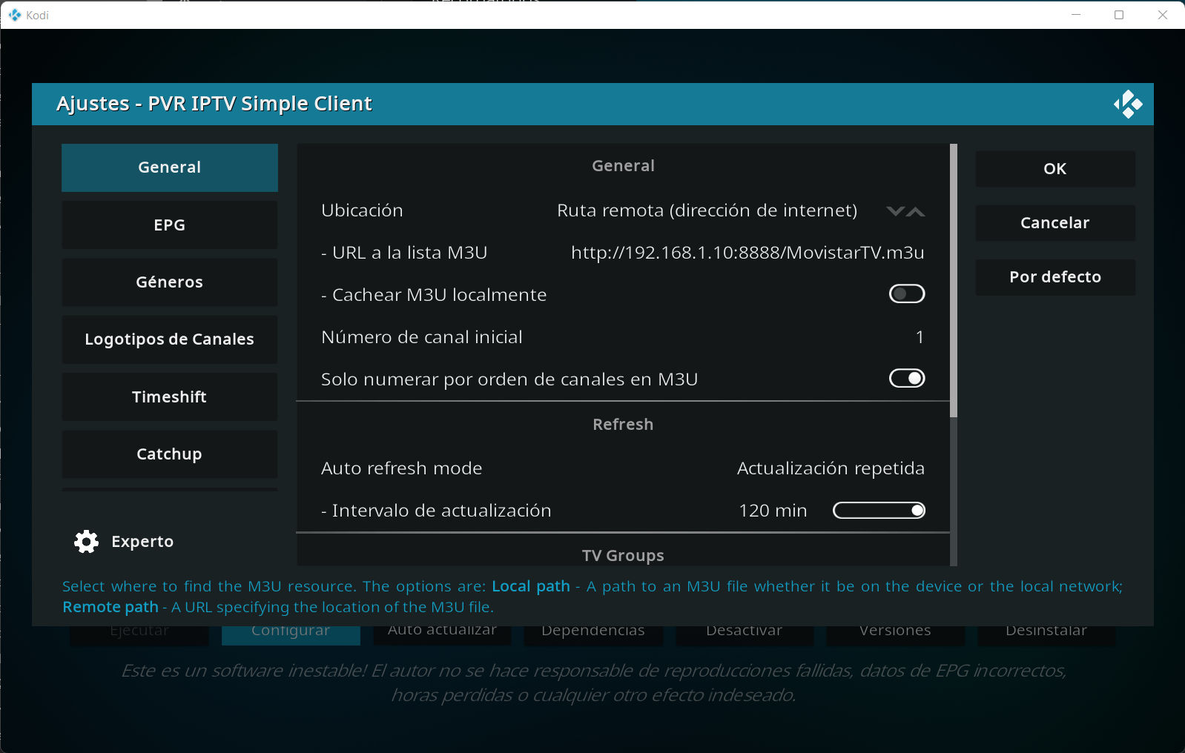Select the General category tab
This screenshot has height=753, width=1185.
(170, 167)
